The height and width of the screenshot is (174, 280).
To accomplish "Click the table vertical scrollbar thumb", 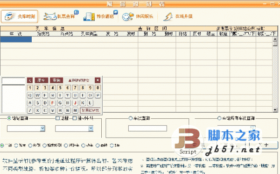I will (275, 43).
